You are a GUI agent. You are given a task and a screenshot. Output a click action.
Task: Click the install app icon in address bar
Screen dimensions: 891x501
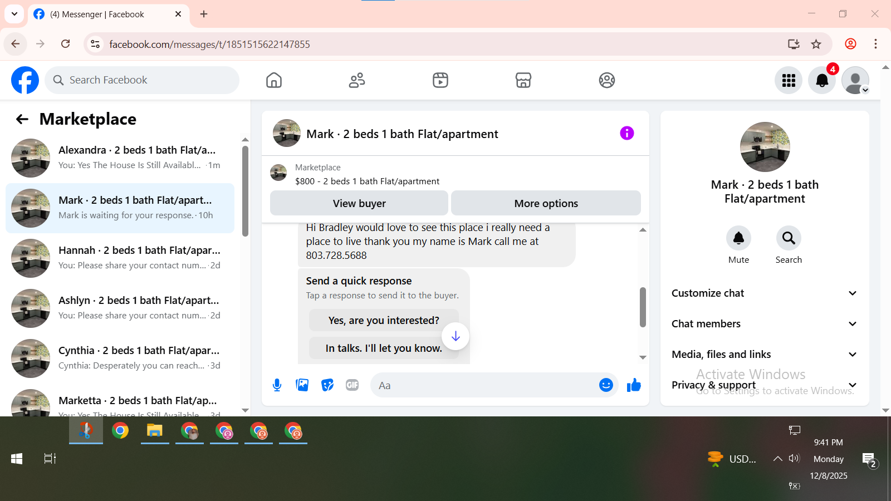click(x=794, y=44)
